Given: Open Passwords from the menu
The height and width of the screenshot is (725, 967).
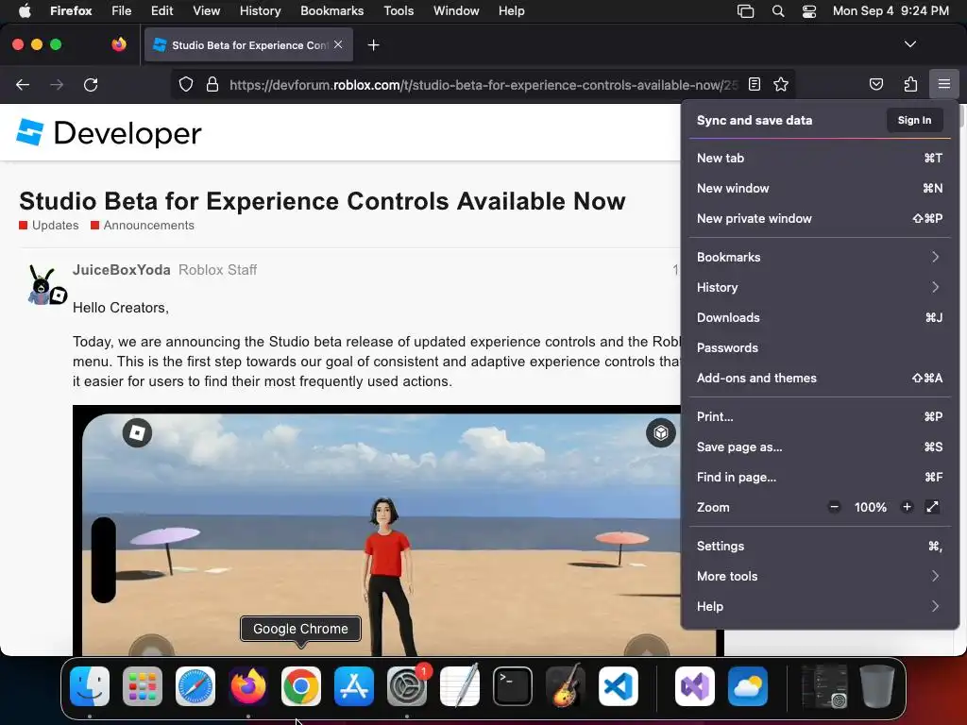Looking at the screenshot, I should (x=820, y=347).
